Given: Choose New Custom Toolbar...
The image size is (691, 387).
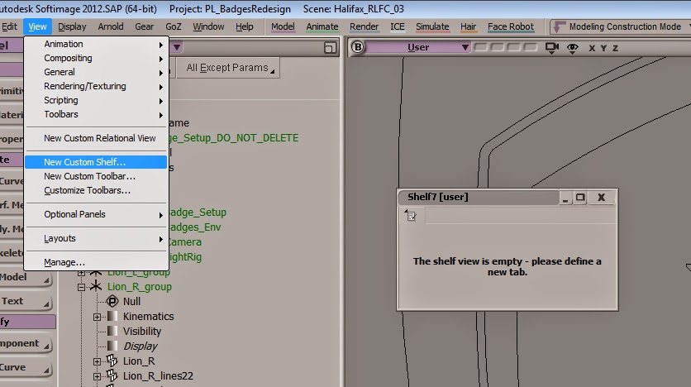Looking at the screenshot, I should [96, 176].
